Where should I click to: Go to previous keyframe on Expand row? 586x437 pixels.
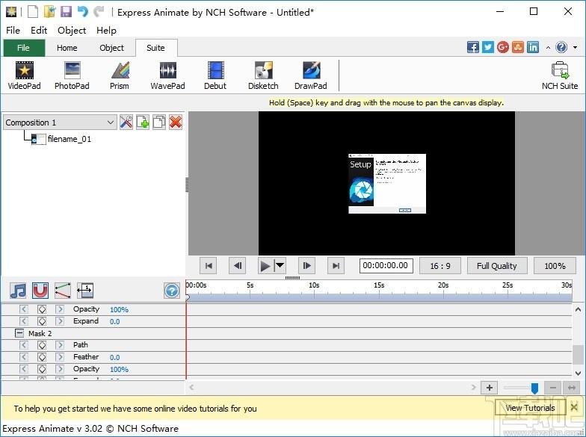pyautogui.click(x=24, y=321)
